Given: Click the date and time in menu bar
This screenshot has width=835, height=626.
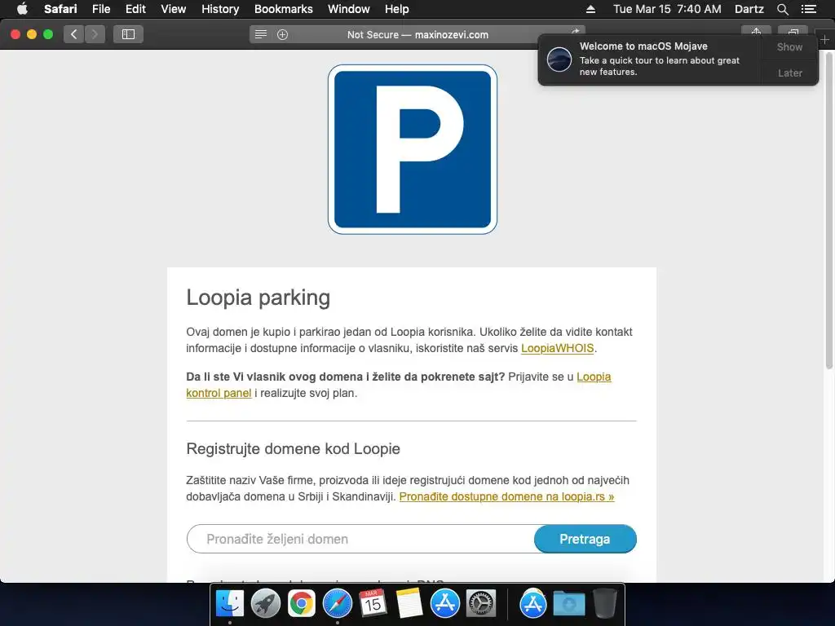Looking at the screenshot, I should click(x=667, y=9).
